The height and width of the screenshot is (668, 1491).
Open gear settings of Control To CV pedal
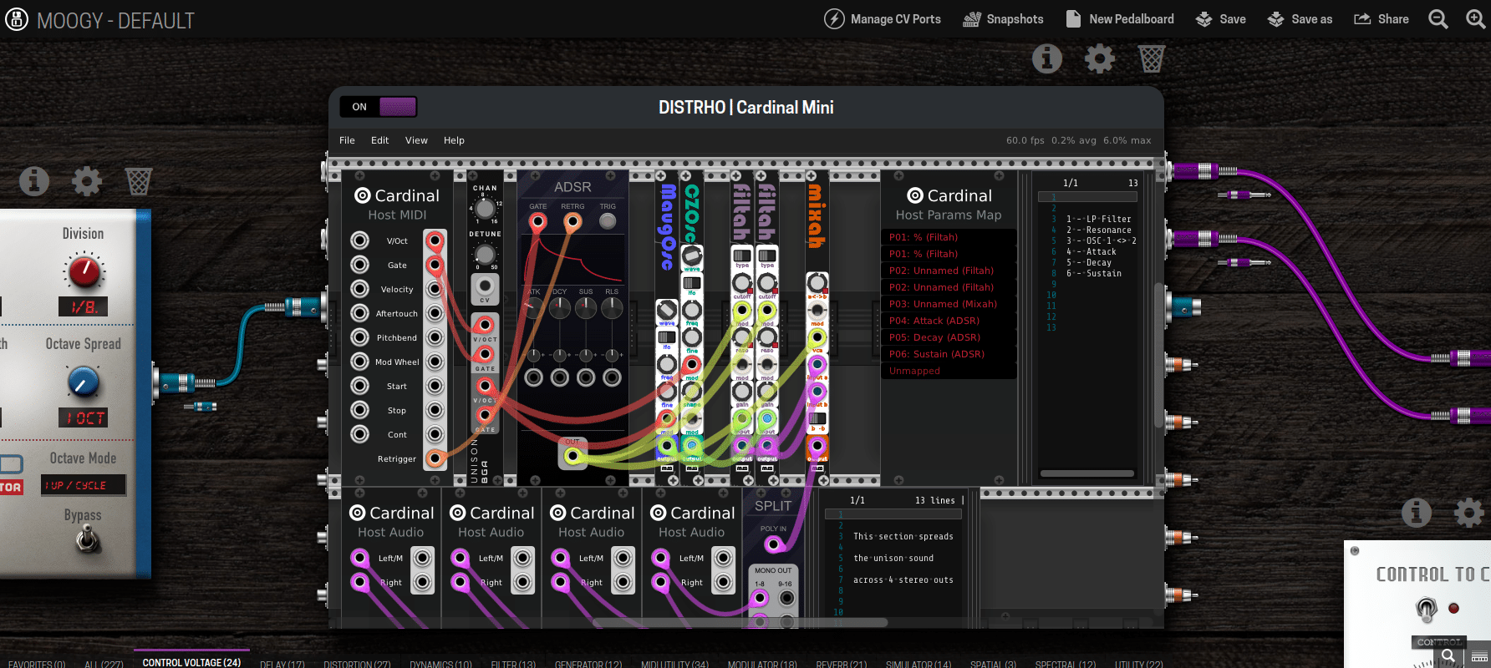point(1468,513)
